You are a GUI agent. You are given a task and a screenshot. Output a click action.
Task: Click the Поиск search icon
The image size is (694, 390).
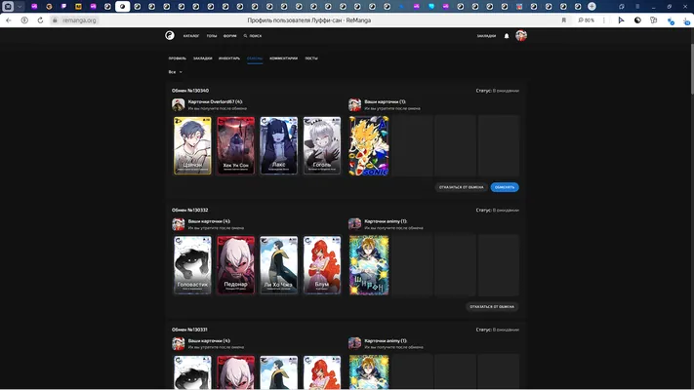click(245, 36)
